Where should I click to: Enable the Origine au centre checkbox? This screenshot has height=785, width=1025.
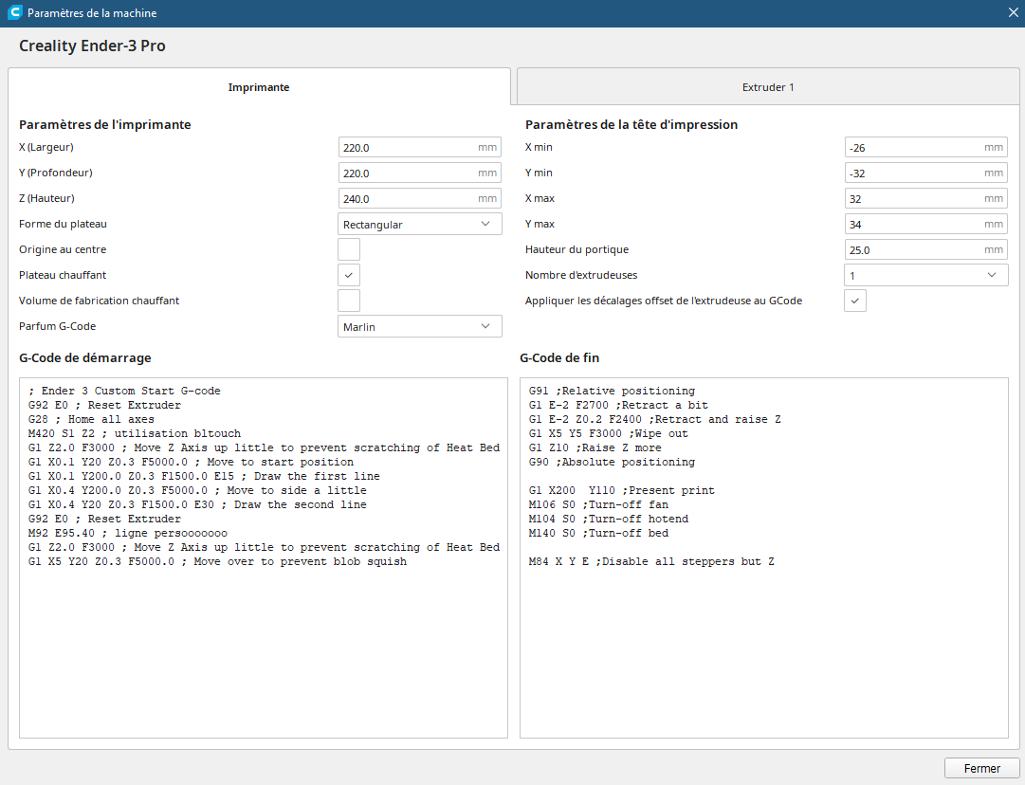click(348, 249)
